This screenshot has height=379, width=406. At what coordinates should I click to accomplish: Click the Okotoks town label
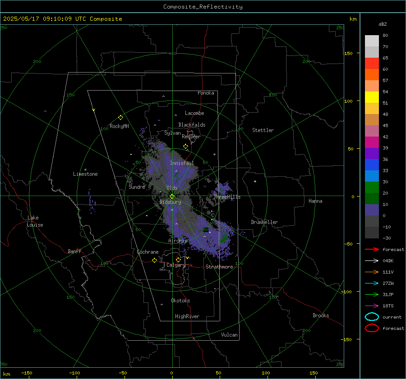(180, 301)
